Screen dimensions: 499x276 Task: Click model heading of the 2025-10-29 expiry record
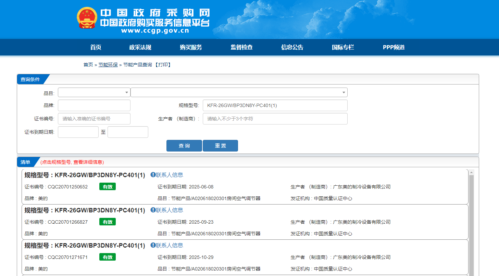[x=85, y=246]
